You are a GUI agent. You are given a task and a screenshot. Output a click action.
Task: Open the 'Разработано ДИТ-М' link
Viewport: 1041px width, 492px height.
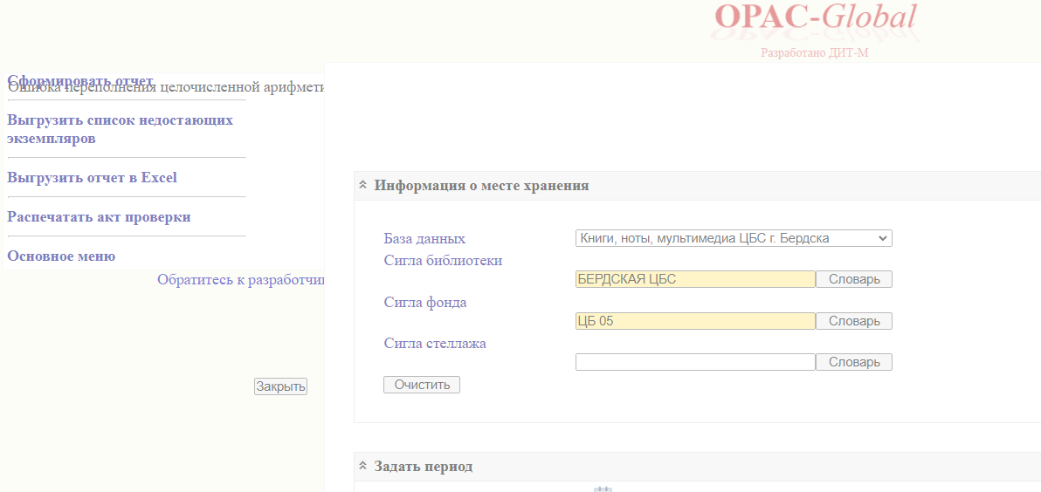pyautogui.click(x=814, y=52)
